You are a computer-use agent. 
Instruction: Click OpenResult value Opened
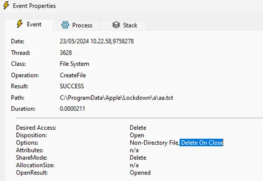tap(140, 173)
